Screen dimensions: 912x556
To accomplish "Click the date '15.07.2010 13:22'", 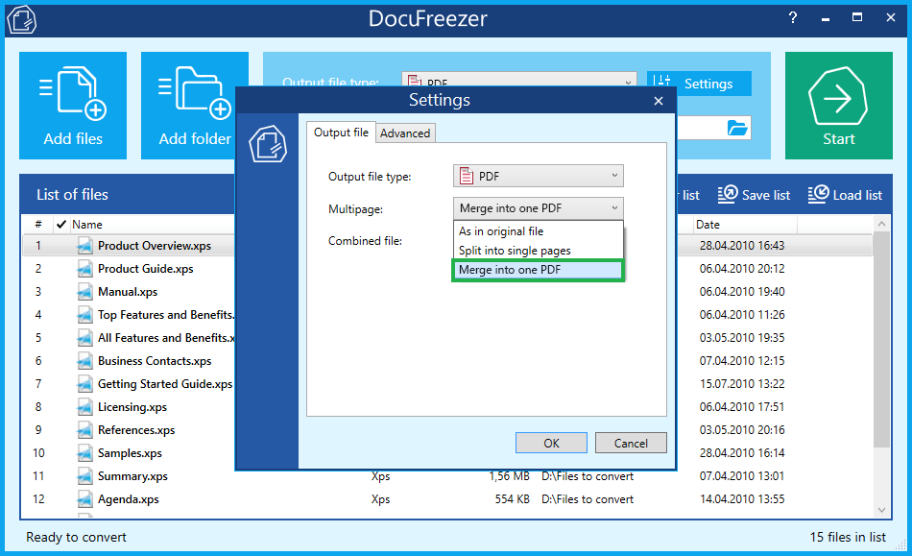I will pyautogui.click(x=742, y=384).
